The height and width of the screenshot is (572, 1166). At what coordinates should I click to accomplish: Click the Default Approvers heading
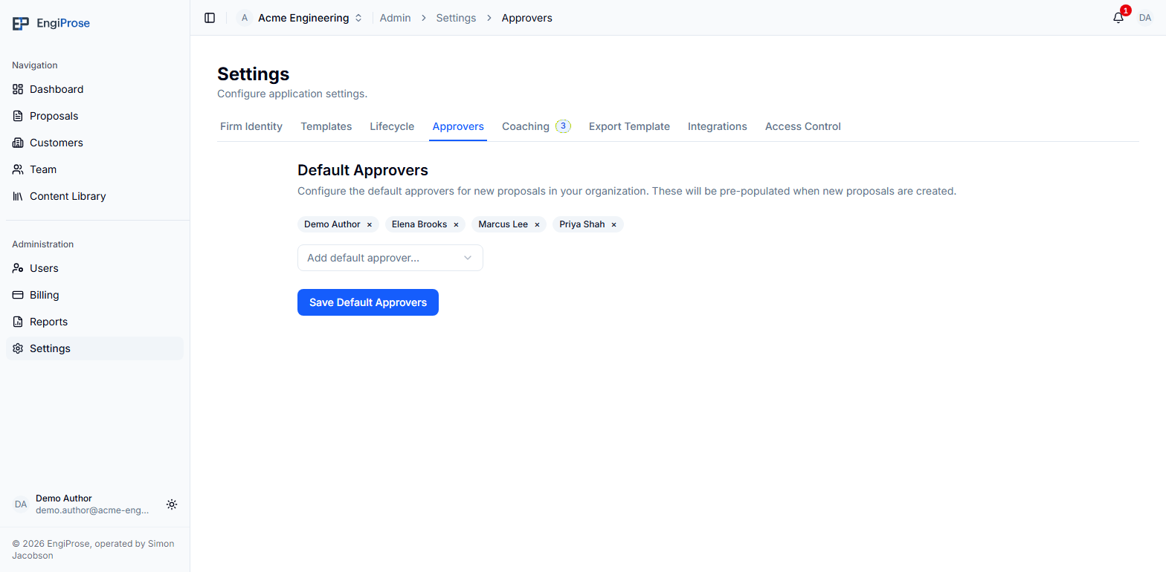[363, 170]
